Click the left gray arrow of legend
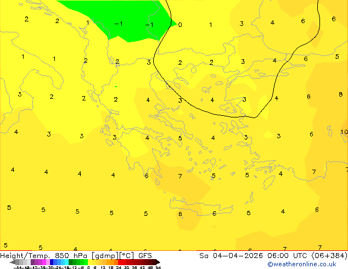348x269 pixels. 12,262
